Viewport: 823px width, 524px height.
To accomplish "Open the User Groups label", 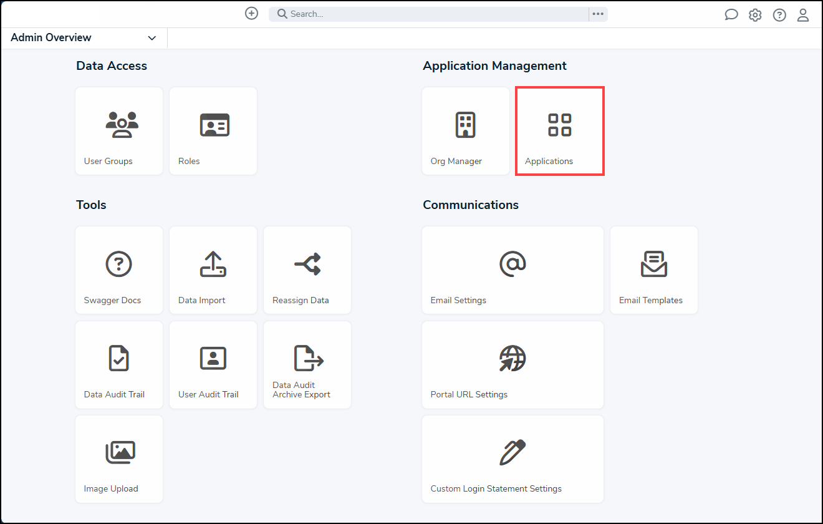I will click(108, 161).
